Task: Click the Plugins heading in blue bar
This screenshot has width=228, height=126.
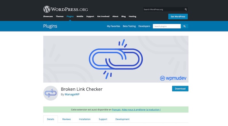Action: click(x=50, y=26)
